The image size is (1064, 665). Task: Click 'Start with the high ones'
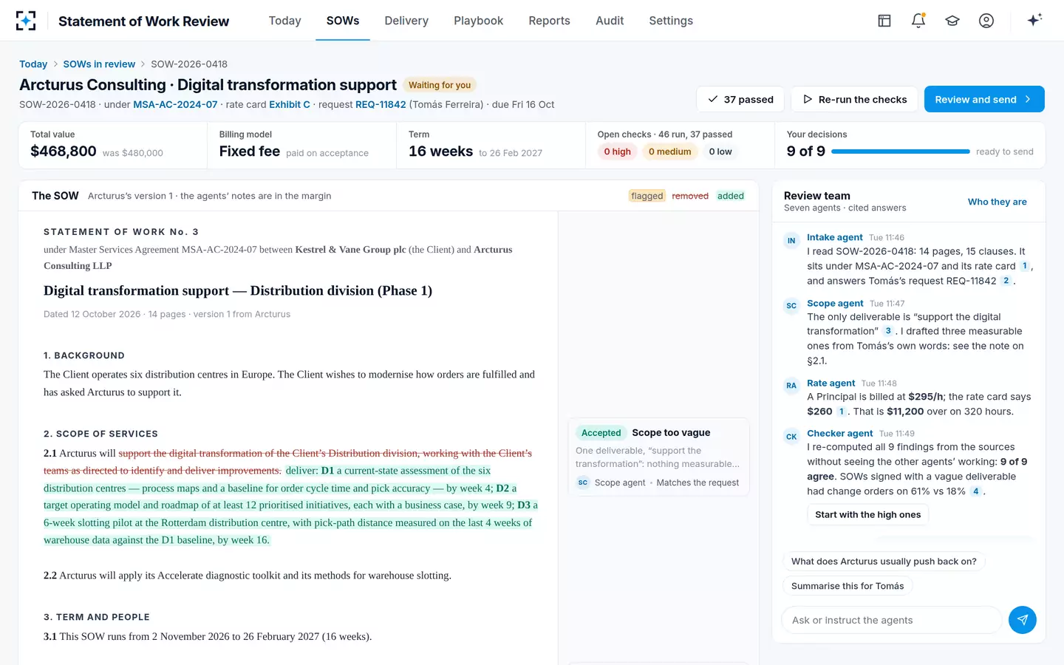pos(868,514)
